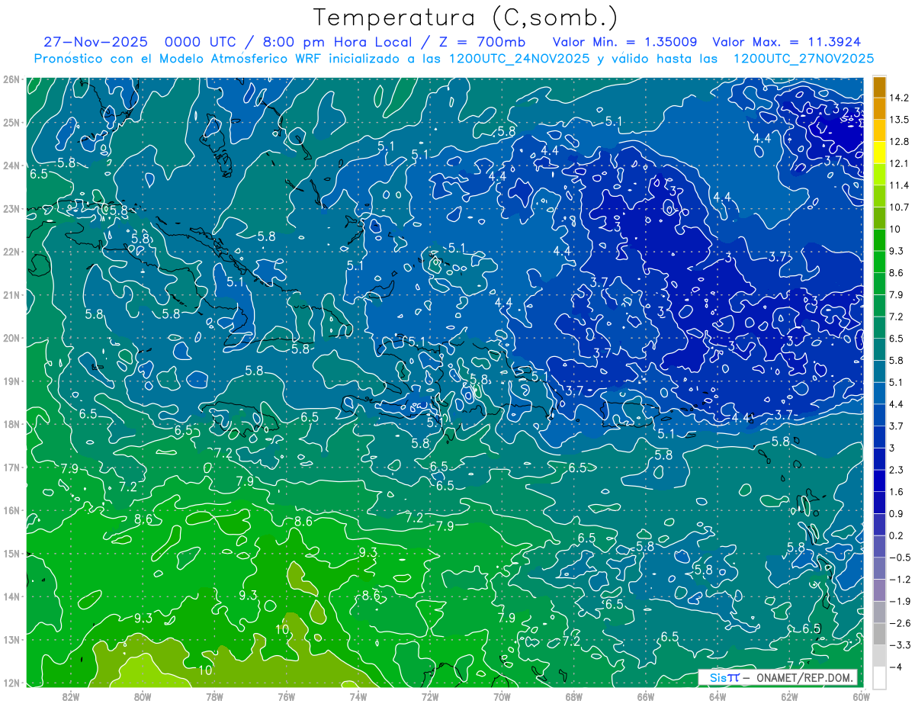
Task: Click the 23N latitude axis label
Action: point(11,208)
